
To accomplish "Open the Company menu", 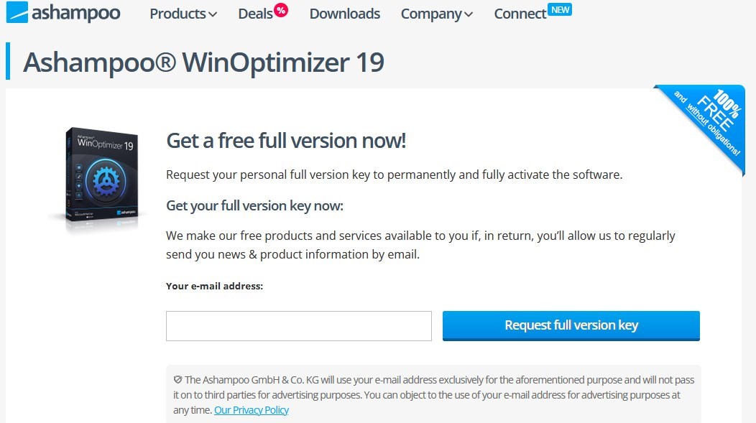I will 432,14.
